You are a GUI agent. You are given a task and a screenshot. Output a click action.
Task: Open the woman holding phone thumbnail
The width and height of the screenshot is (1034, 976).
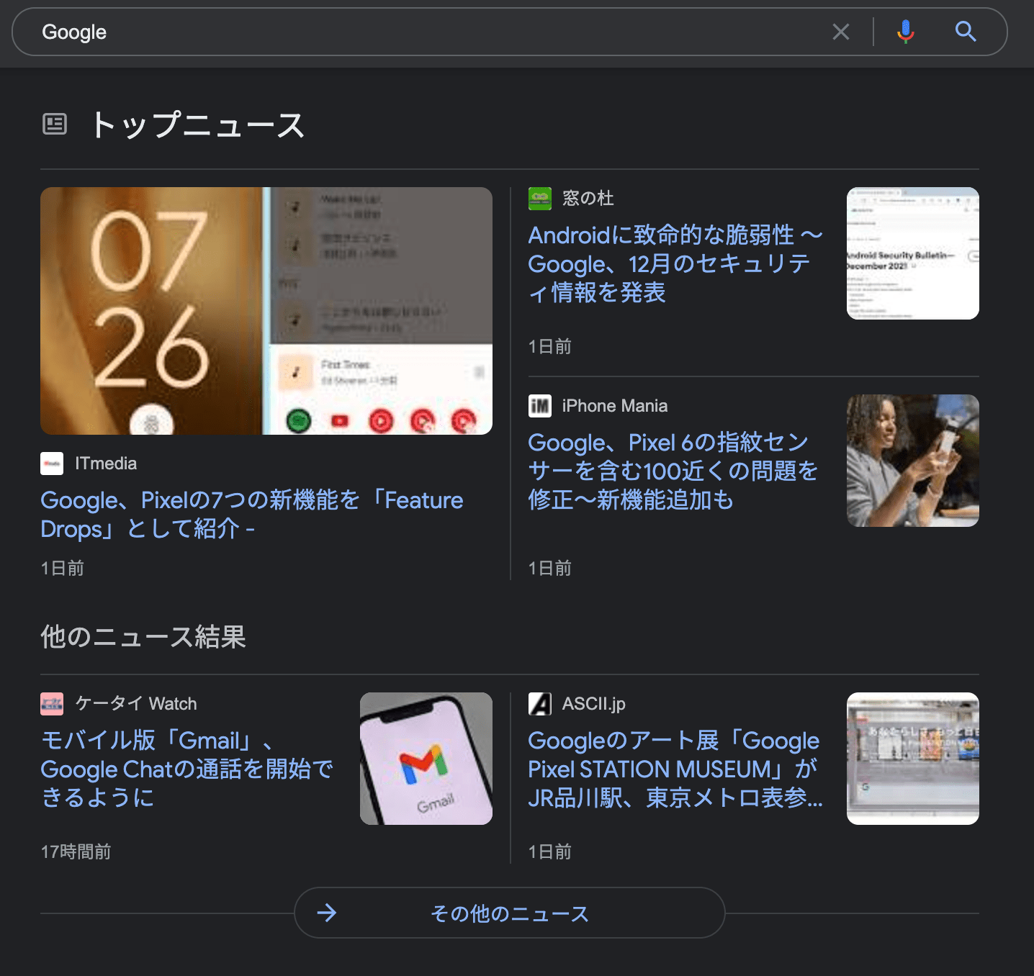[913, 461]
